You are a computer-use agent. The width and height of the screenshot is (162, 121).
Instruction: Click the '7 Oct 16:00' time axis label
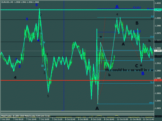click(44, 119)
